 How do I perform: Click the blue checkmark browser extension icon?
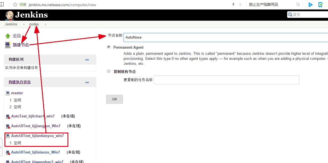pyautogui.click(x=320, y=4)
